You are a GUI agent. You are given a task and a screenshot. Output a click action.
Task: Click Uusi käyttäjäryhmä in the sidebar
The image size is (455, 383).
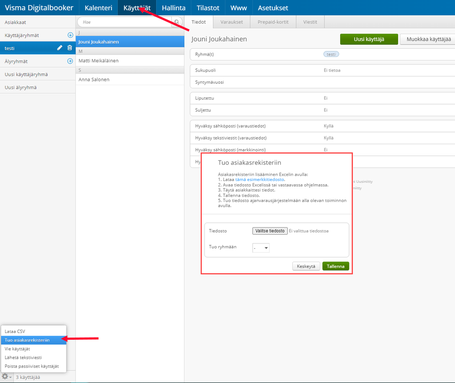(x=38, y=74)
